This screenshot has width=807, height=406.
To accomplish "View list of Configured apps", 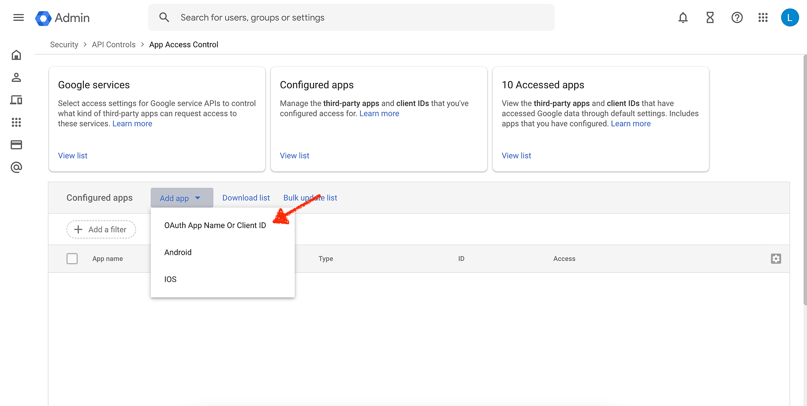I will coord(295,156).
